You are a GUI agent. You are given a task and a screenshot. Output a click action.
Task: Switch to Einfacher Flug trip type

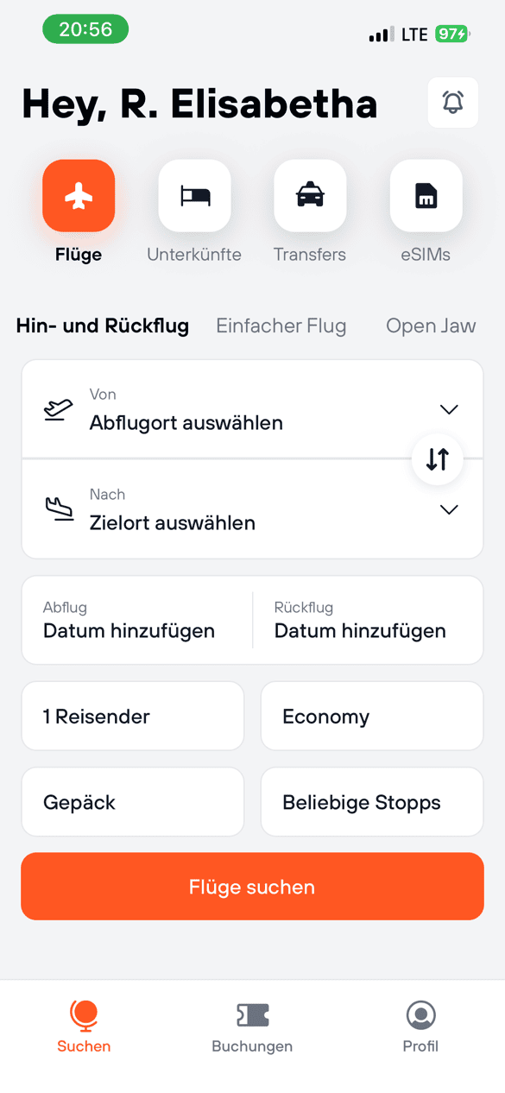[281, 326]
